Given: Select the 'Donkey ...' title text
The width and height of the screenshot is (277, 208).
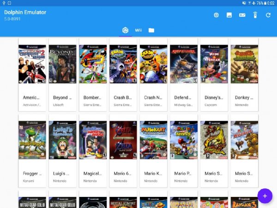Looking at the screenshot, I should click(244, 98).
